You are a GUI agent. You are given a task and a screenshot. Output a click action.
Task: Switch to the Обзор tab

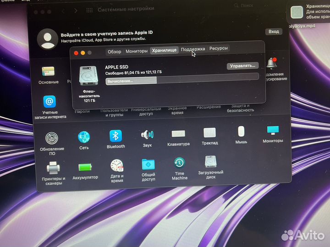coord(114,52)
